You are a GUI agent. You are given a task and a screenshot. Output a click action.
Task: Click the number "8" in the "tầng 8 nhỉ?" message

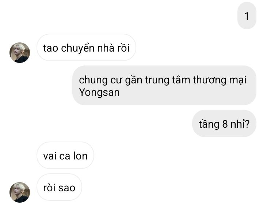pyautogui.click(x=225, y=124)
